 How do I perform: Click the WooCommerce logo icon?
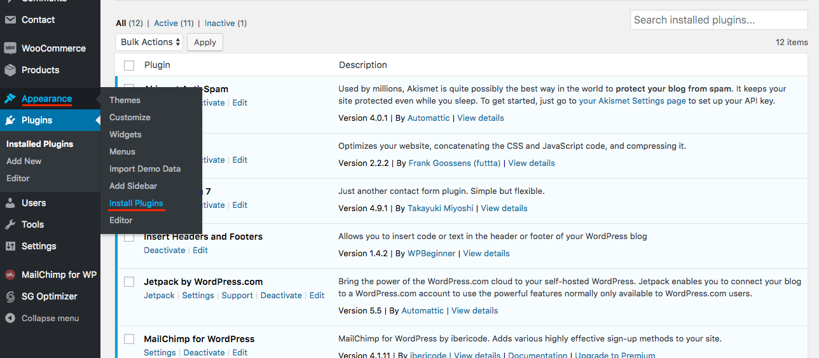pyautogui.click(x=10, y=48)
